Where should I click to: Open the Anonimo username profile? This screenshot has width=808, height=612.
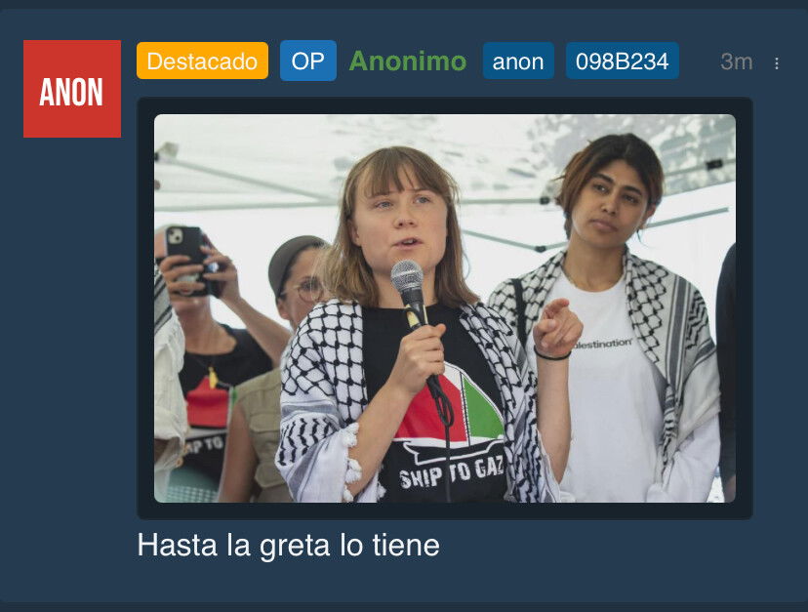(x=408, y=61)
